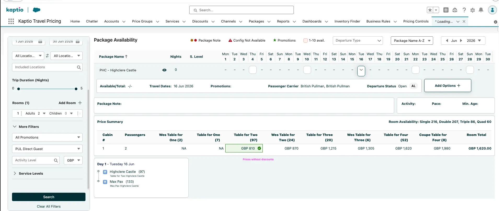Image resolution: width=499 pixels, height=211 pixels.
Task: Click Clear All Filters link
Action: (x=49, y=206)
